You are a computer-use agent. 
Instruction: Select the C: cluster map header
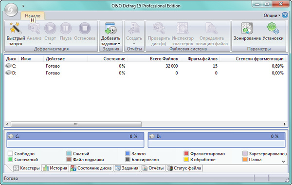point(75,137)
